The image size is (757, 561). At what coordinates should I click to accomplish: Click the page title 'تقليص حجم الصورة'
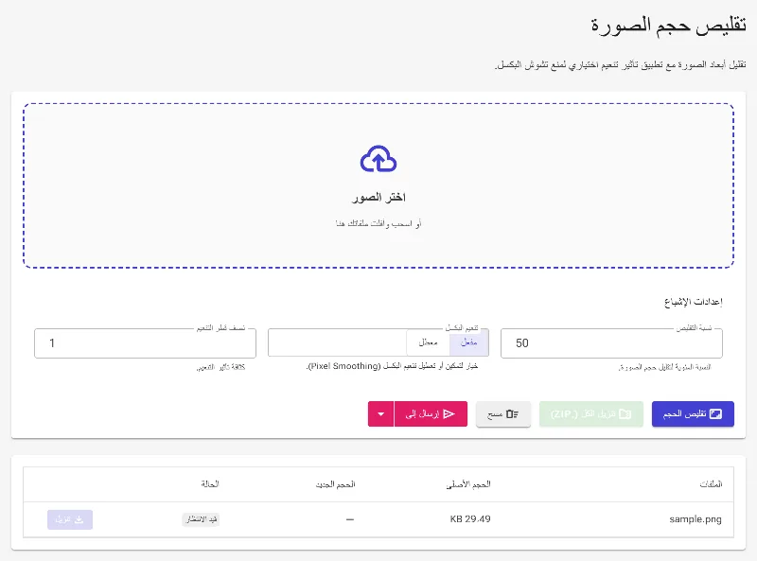pyautogui.click(x=669, y=26)
